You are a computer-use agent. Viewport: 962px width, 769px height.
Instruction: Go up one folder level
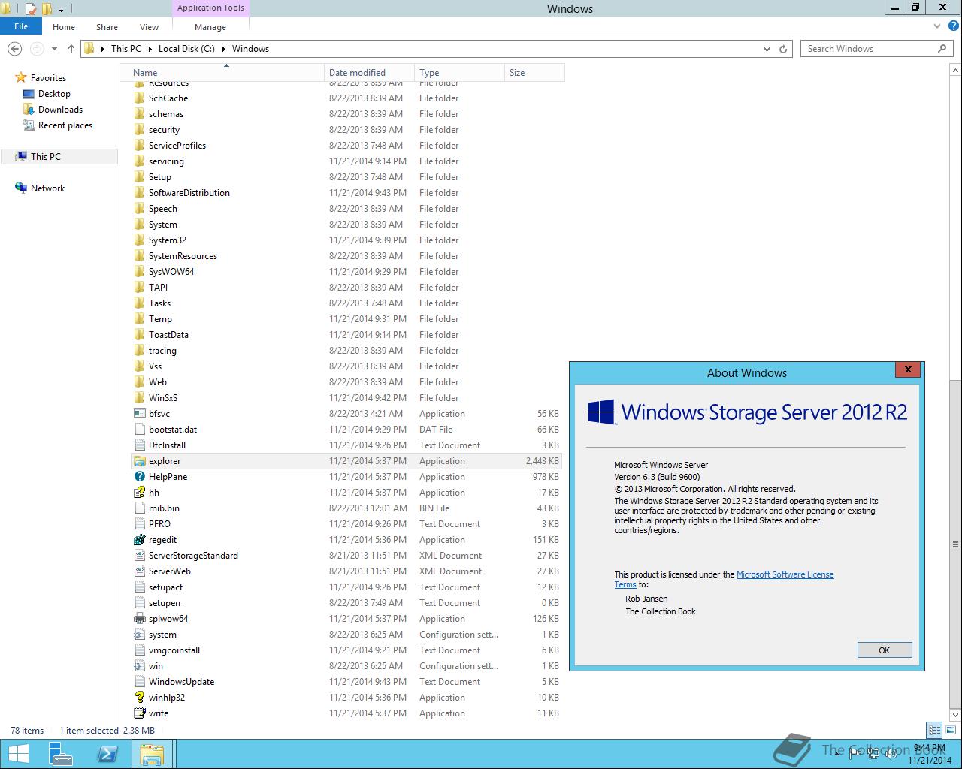coord(71,49)
